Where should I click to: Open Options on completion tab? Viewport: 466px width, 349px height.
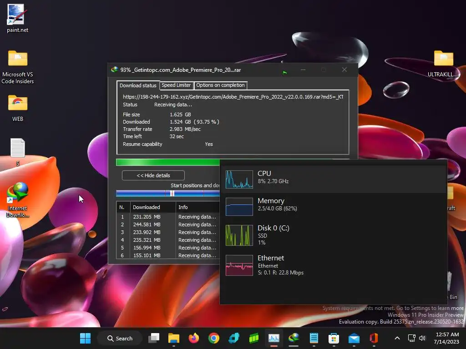[220, 85]
